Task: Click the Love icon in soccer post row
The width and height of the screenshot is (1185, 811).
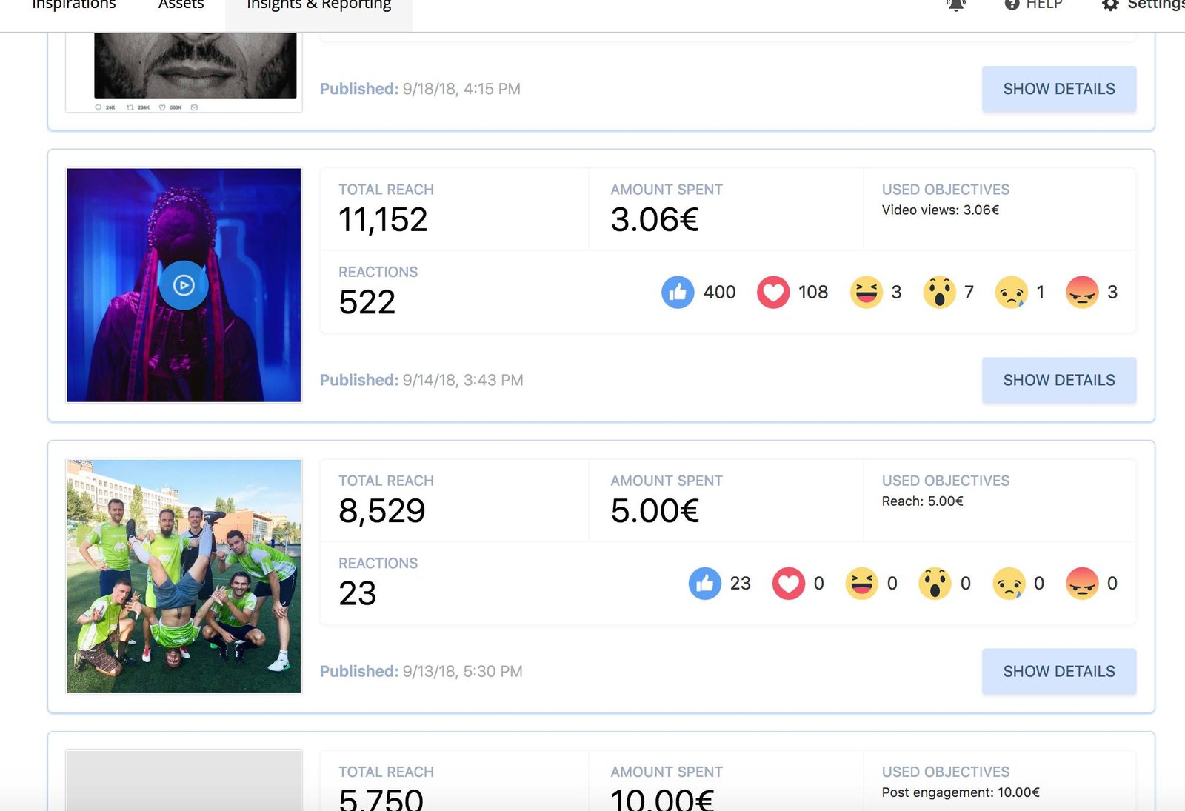Action: [788, 584]
